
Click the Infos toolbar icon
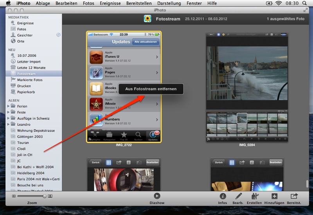coord(223,196)
